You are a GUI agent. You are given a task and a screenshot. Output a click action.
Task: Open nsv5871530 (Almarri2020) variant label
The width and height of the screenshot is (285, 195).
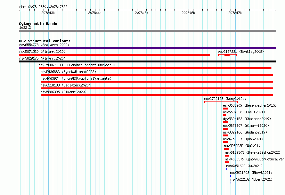click(x=42, y=52)
